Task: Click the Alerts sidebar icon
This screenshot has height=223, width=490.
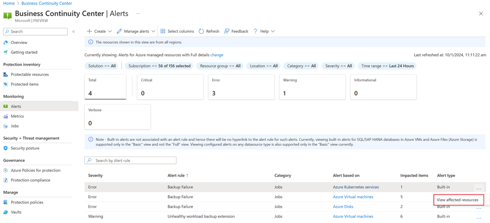Action: [5, 107]
